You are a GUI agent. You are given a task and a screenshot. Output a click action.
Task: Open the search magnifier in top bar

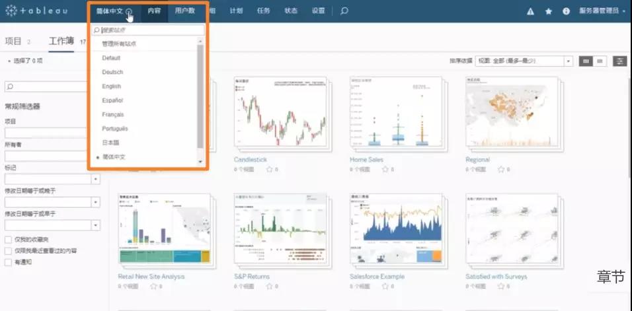pyautogui.click(x=344, y=11)
